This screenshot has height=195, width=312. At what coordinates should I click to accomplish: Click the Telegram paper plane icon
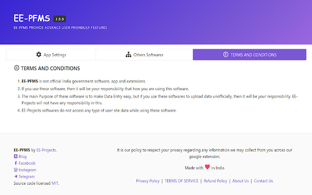point(16,176)
